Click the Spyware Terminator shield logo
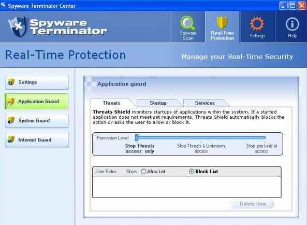 (x=18, y=26)
